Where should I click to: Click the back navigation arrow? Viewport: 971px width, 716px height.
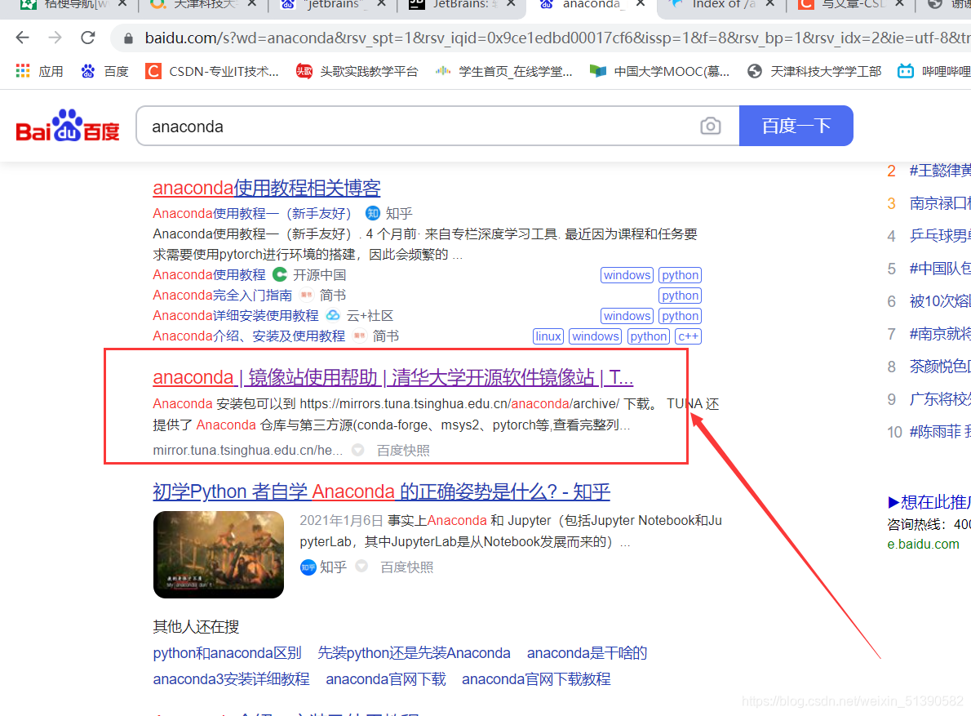21,37
